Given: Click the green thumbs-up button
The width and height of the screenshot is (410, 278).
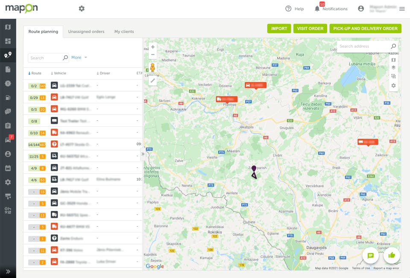Looking at the screenshot, I should click(392, 255).
